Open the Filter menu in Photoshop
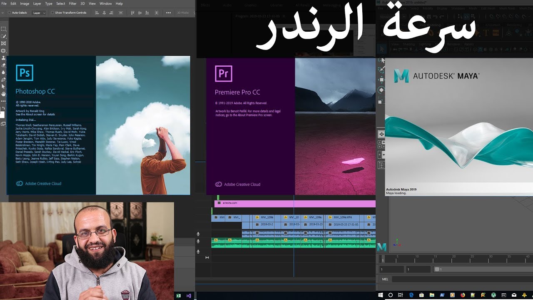533x300 pixels. coord(72,3)
